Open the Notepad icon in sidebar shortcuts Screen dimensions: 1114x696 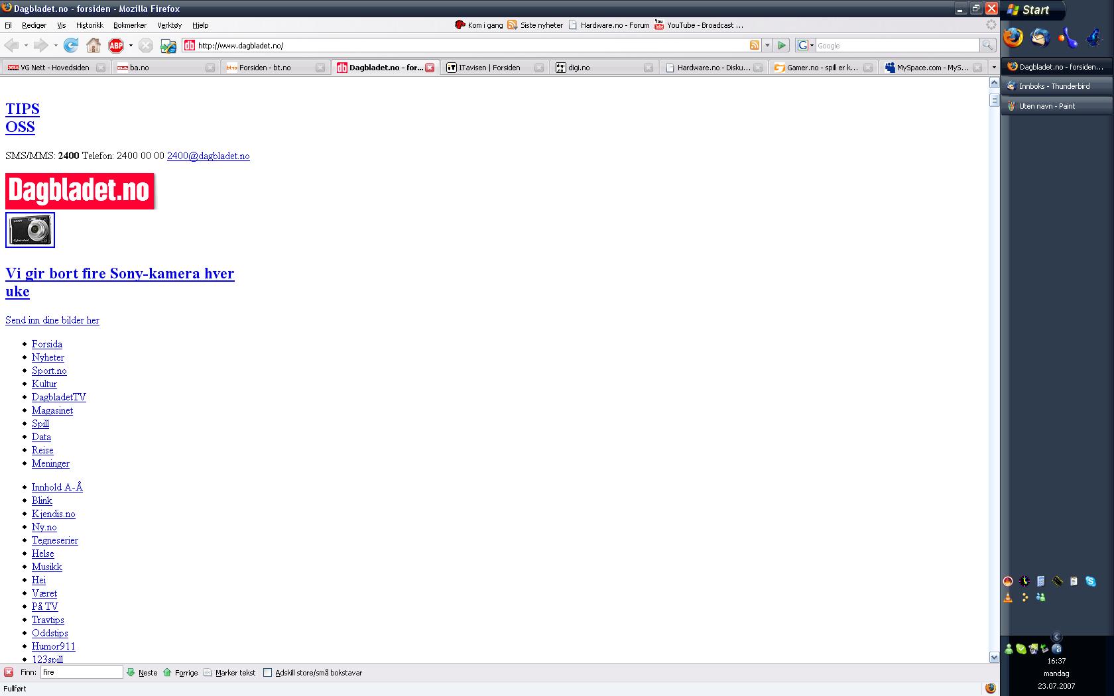tap(1074, 581)
